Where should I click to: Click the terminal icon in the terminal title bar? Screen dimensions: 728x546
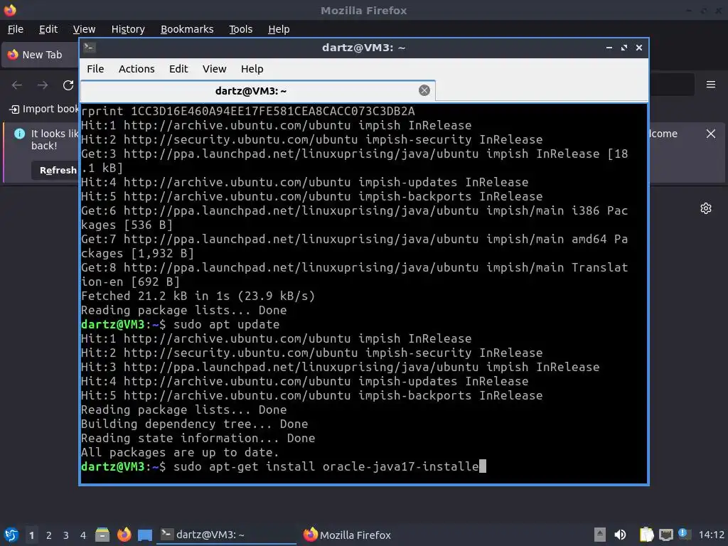(x=90, y=48)
